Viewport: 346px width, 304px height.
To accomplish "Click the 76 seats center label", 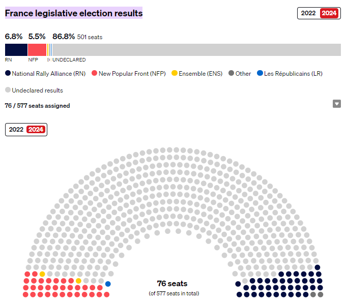I will pyautogui.click(x=172, y=284).
